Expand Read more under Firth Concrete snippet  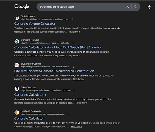74,32
